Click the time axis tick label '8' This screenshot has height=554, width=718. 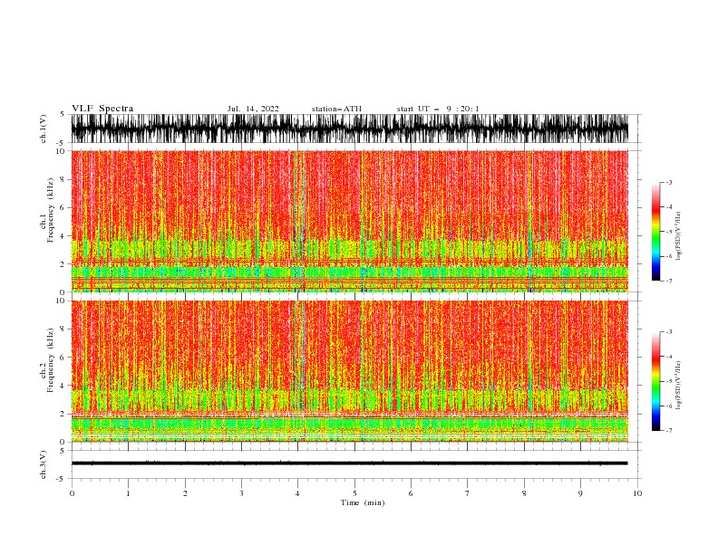[x=524, y=493]
